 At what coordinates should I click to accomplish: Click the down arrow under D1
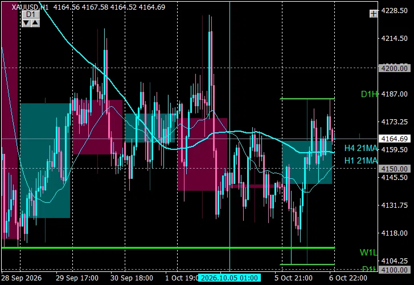[x=26, y=23]
